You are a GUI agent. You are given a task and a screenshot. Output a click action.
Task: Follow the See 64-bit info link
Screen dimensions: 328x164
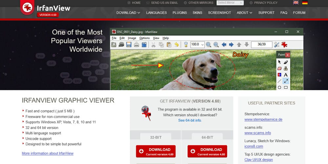(190, 120)
